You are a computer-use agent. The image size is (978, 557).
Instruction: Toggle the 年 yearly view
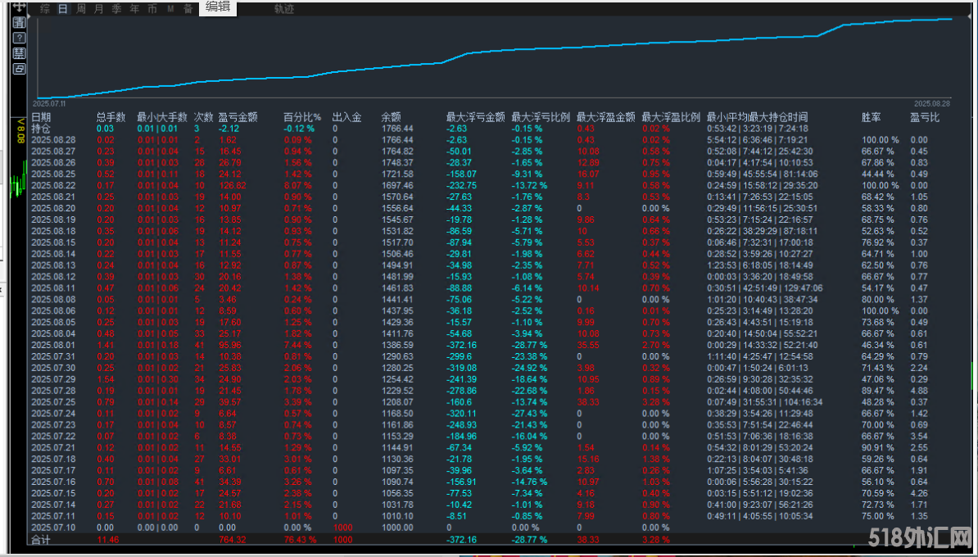pyautogui.click(x=134, y=9)
